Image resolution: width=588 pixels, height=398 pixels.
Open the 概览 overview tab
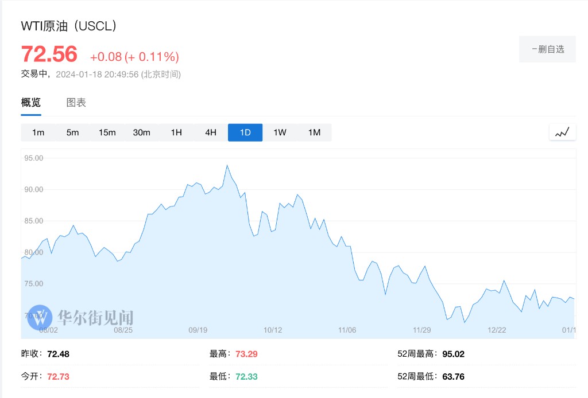[x=31, y=103]
